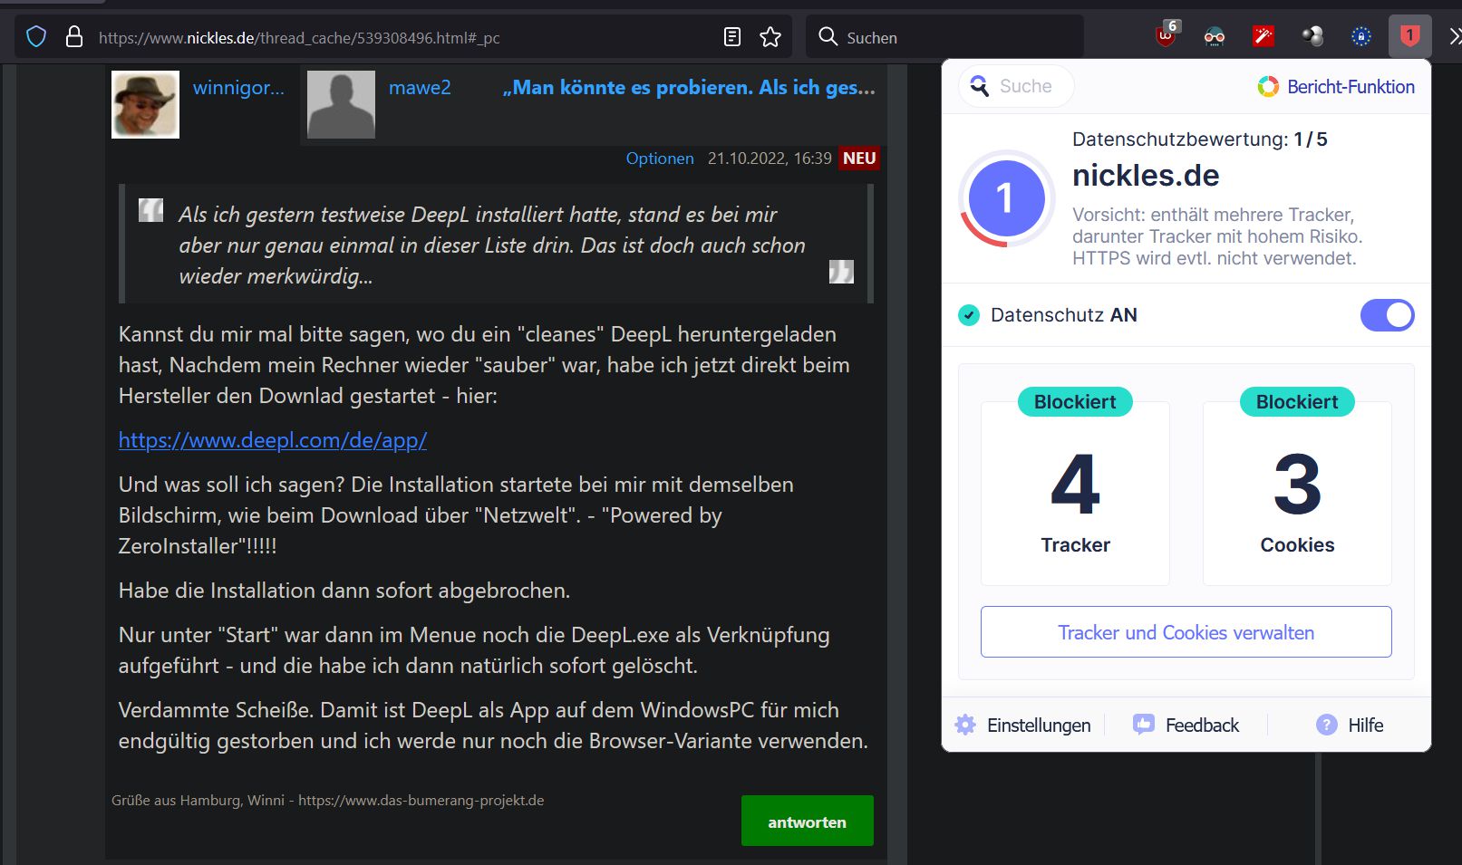Screen dimensions: 1462x865
Task: Click the NEU badge on the post
Action: 859,159
